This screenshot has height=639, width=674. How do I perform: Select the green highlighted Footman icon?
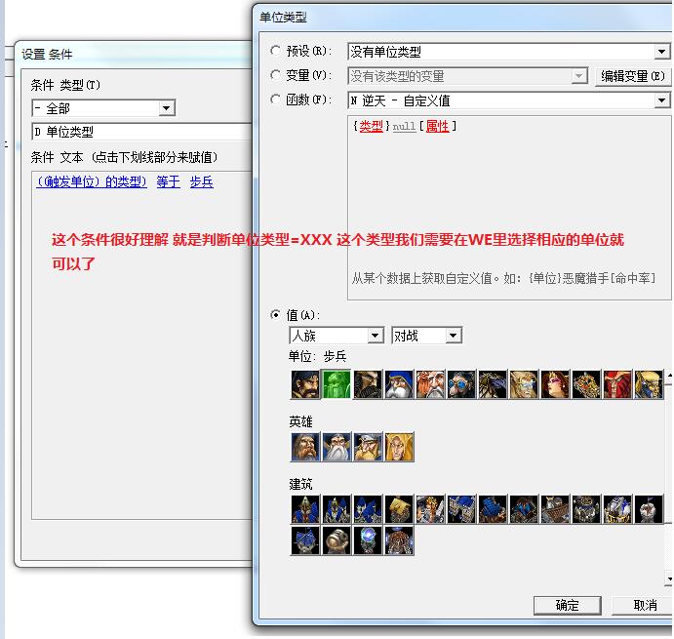(x=337, y=384)
